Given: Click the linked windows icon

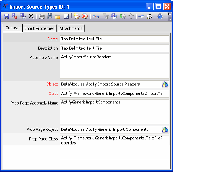Looking at the screenshot, I should (96, 16).
